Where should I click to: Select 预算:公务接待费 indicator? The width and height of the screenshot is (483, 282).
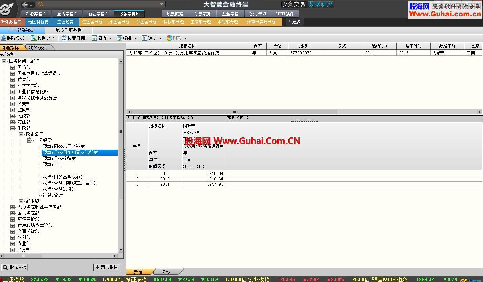(x=59, y=158)
